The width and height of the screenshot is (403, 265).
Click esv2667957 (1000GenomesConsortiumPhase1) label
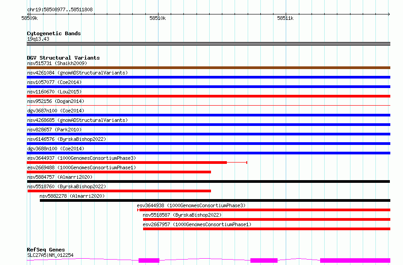197,224
